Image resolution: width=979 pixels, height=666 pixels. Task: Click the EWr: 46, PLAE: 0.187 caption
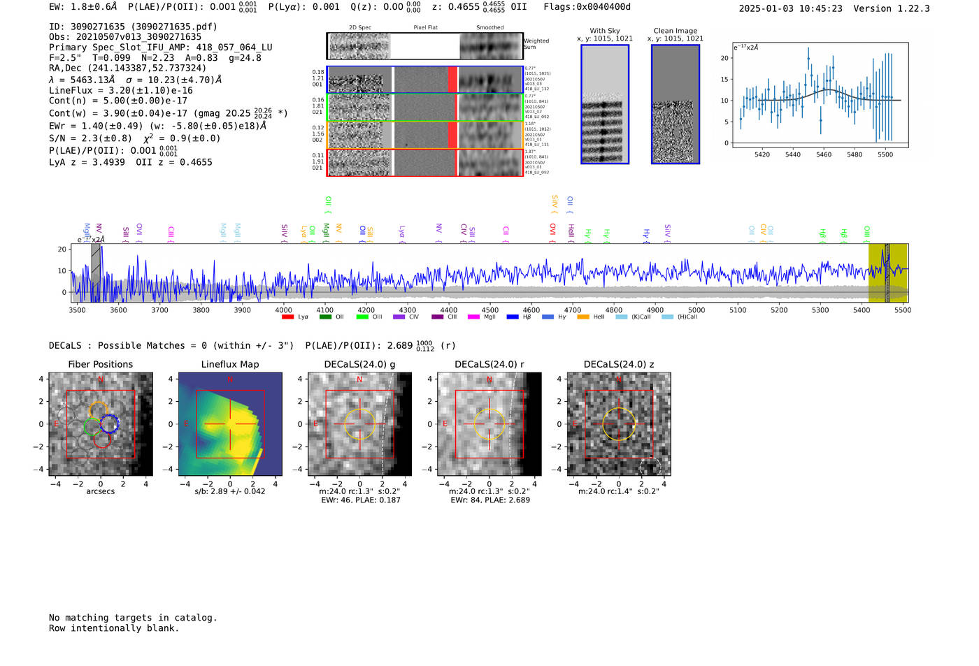[361, 500]
